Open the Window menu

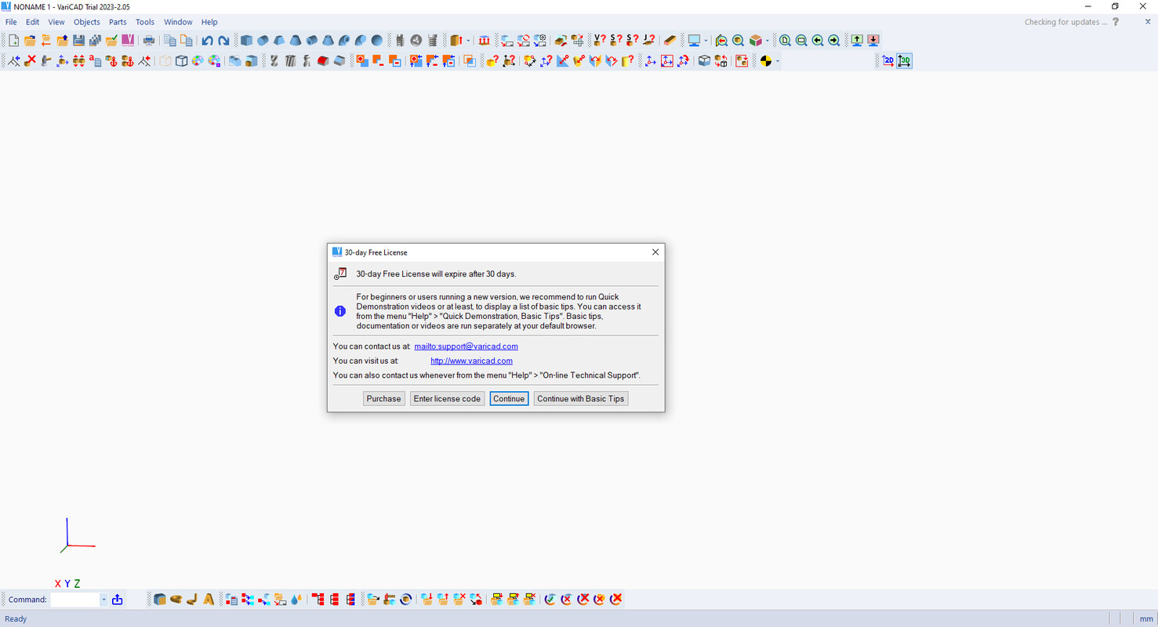pos(178,22)
